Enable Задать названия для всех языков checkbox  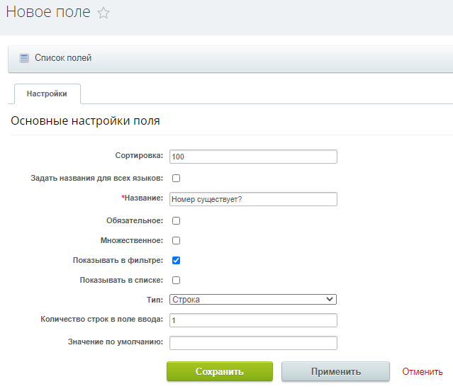click(177, 178)
